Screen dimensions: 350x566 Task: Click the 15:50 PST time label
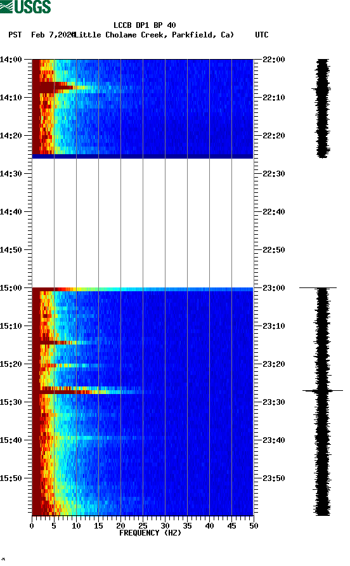pos(11,478)
